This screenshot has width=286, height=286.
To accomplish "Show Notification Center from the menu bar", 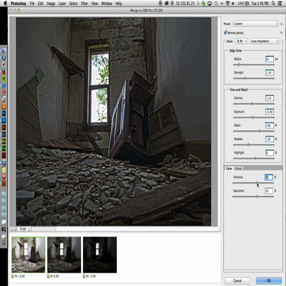I will click(280, 3).
